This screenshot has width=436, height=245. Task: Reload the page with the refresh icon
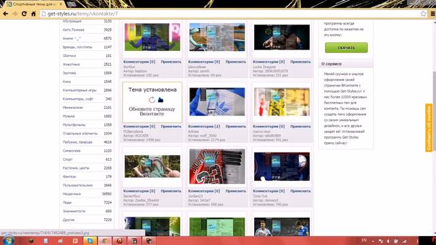click(25, 14)
